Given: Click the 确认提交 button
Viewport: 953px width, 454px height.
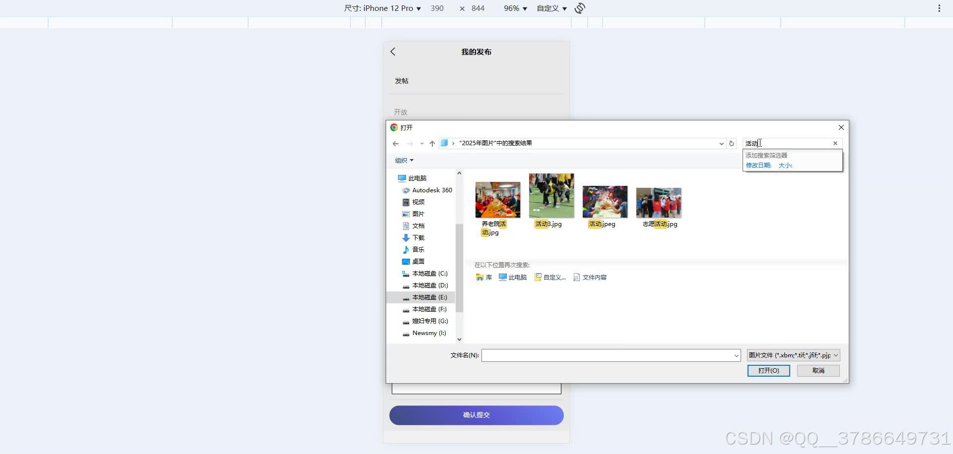Looking at the screenshot, I should [476, 415].
